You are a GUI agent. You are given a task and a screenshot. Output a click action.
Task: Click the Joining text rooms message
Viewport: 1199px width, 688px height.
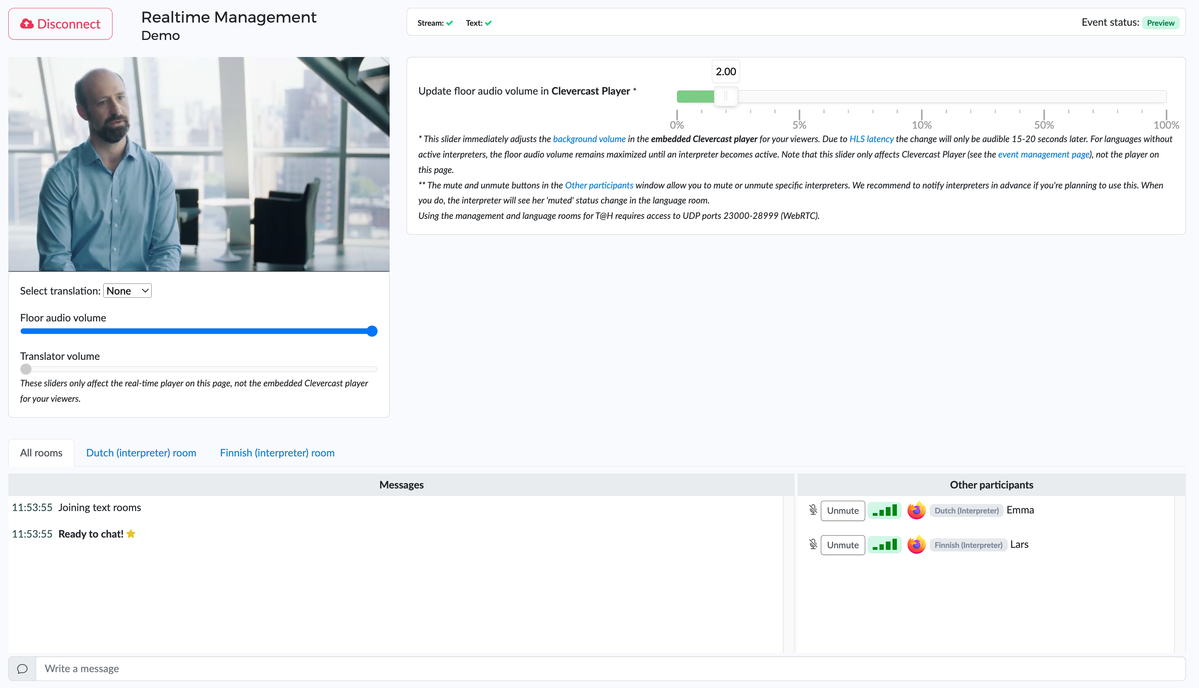point(100,507)
